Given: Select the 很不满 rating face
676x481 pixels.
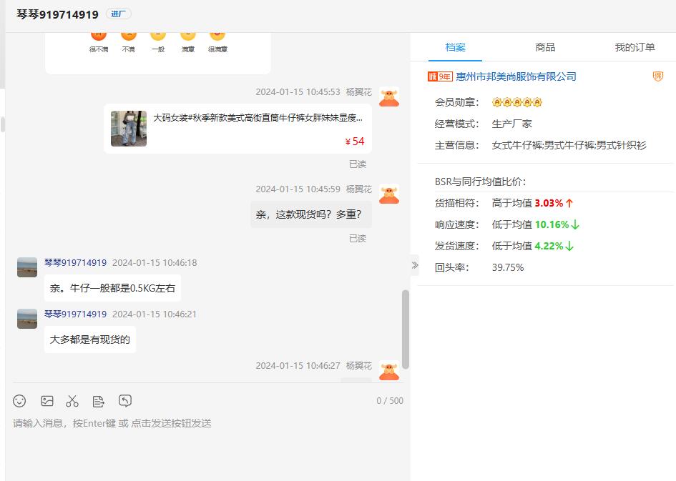Looking at the screenshot, I should pyautogui.click(x=99, y=37).
